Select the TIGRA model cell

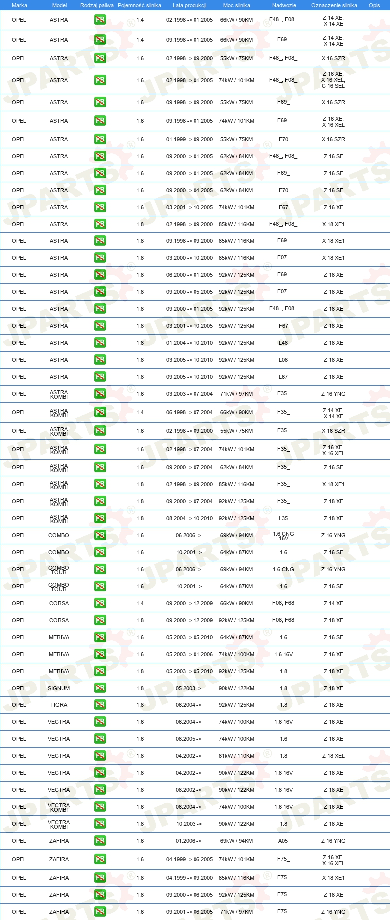(x=59, y=705)
